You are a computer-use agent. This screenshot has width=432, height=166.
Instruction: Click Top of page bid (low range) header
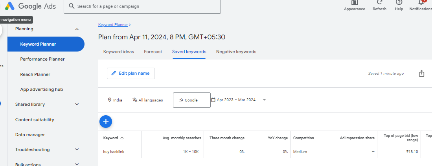point(401,138)
